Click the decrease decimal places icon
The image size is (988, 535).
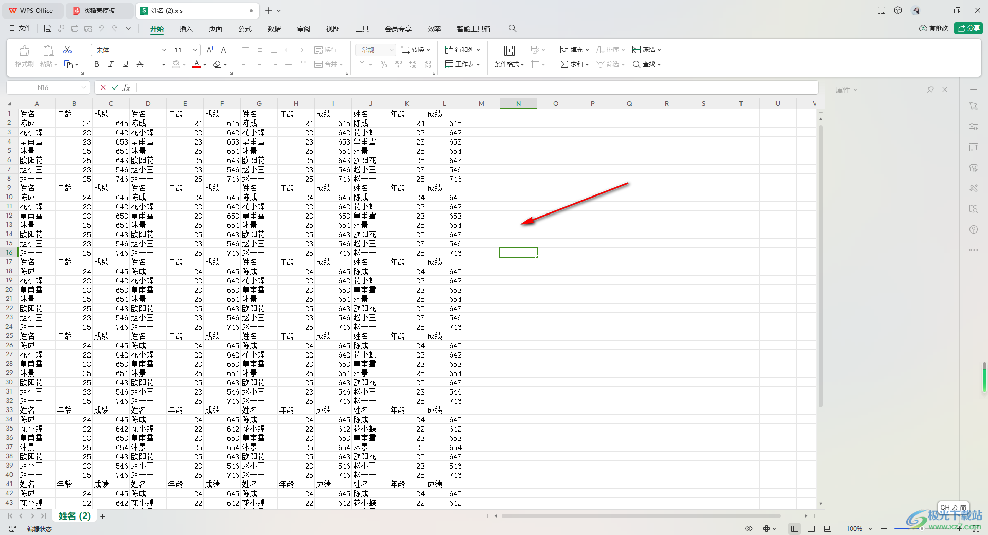(427, 64)
